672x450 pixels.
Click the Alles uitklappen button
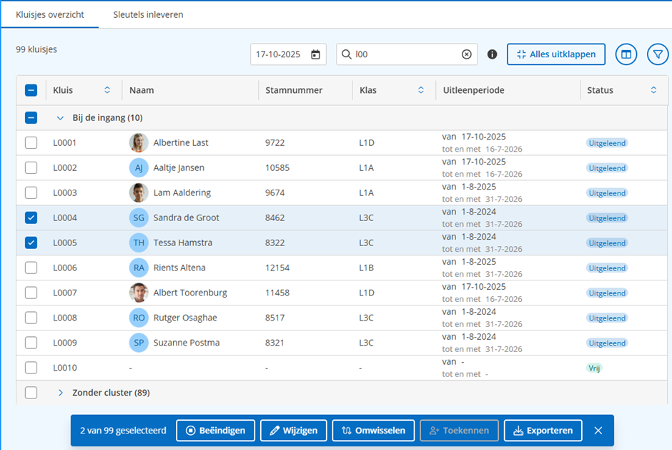(555, 54)
